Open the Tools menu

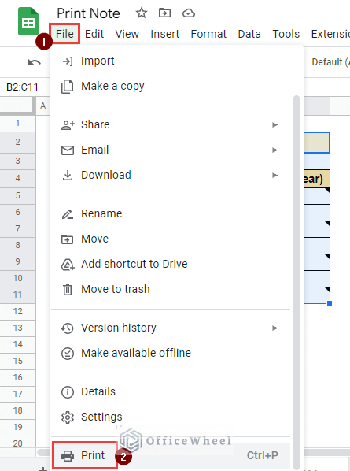tap(286, 34)
